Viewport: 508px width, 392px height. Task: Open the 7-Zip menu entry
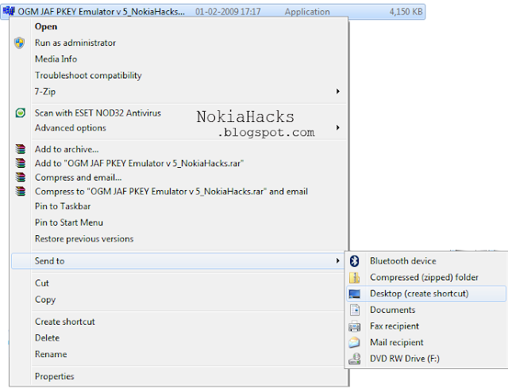click(x=179, y=91)
